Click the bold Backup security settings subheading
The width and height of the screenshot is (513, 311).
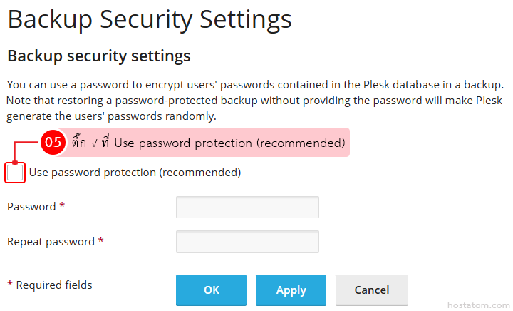click(x=98, y=55)
